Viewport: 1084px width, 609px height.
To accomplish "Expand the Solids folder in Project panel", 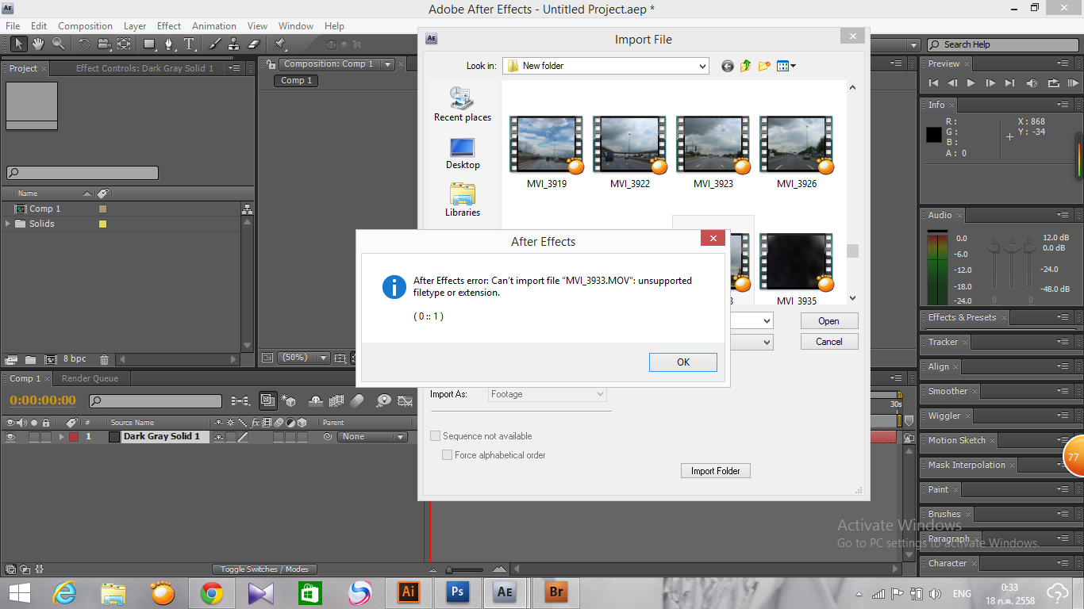I will coord(8,224).
